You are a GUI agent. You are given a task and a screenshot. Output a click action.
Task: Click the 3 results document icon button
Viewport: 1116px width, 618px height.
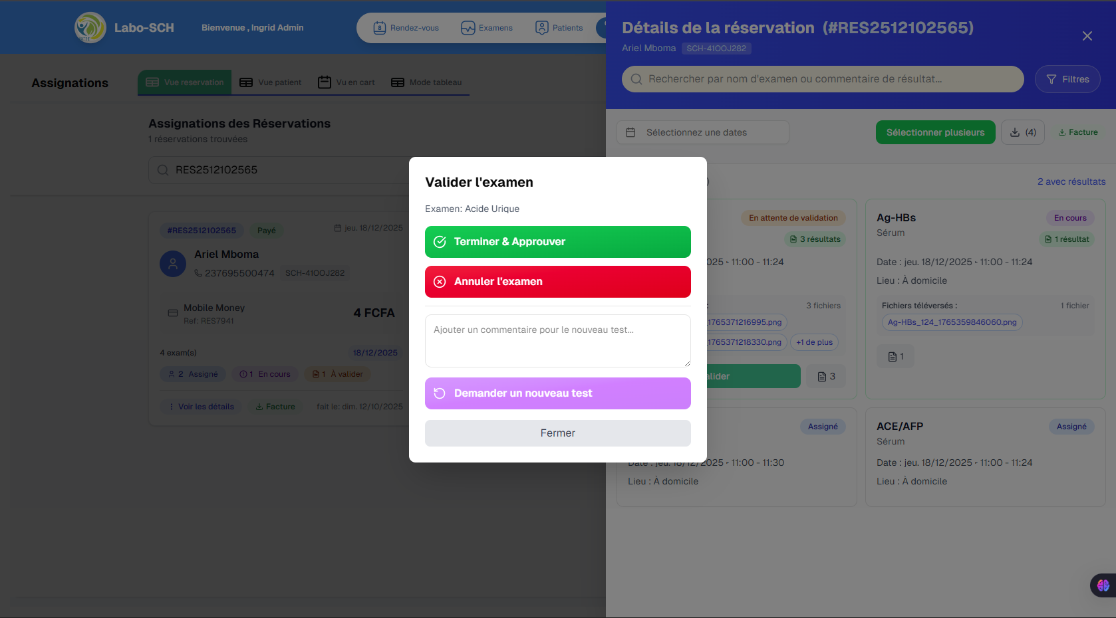coord(825,377)
